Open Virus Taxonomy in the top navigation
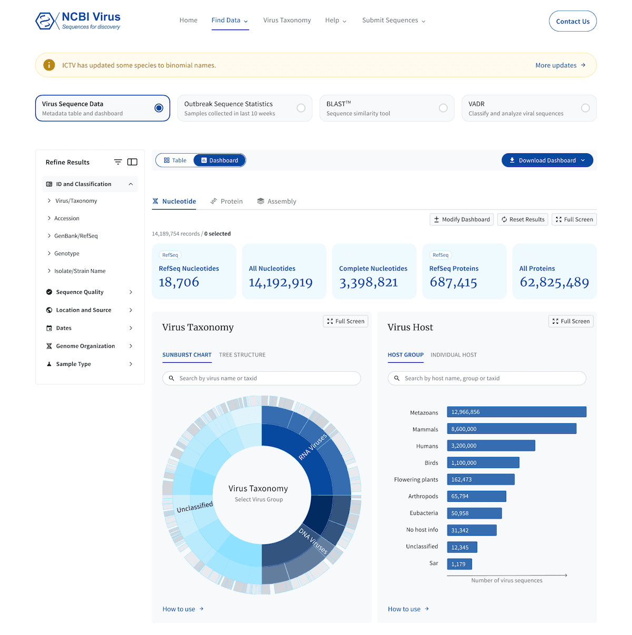This screenshot has width=632, height=635. [x=287, y=21]
